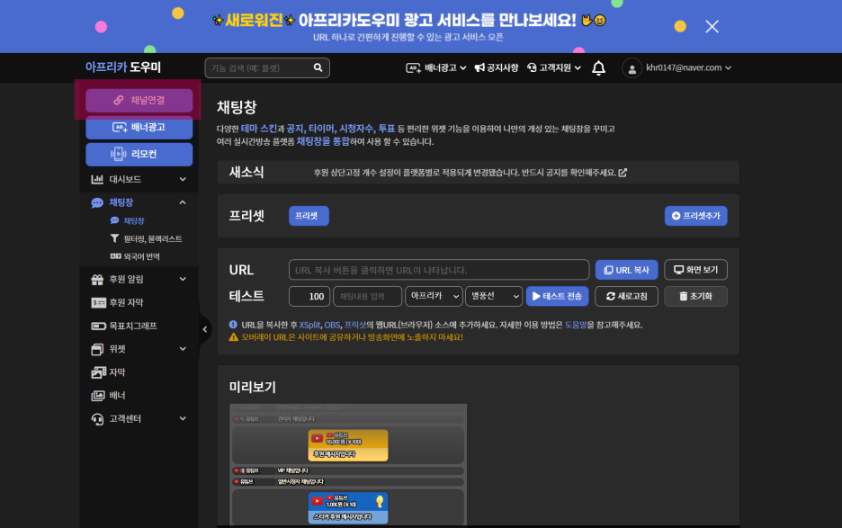Open the 새소식 external link icon
This screenshot has height=528, width=842.
pos(623,173)
